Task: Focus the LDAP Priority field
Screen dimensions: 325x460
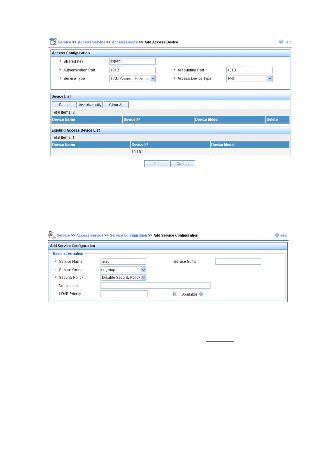Action: coord(124,294)
